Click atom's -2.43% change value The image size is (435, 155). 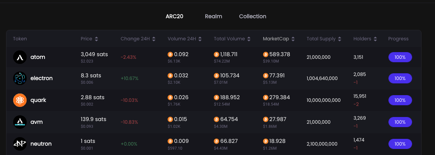(x=128, y=57)
